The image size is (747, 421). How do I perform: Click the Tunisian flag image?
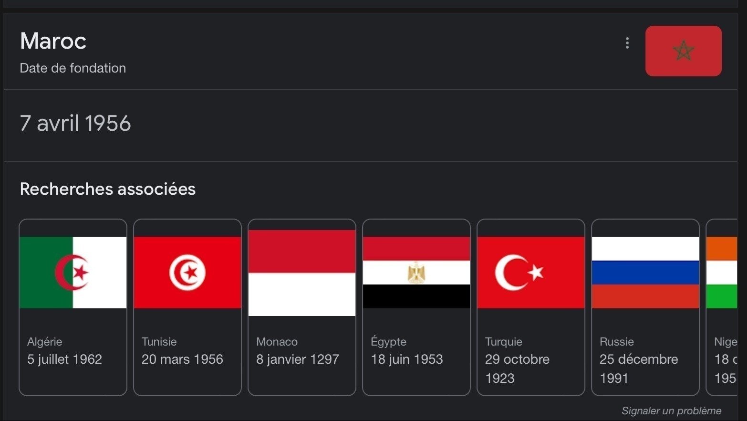(x=187, y=270)
